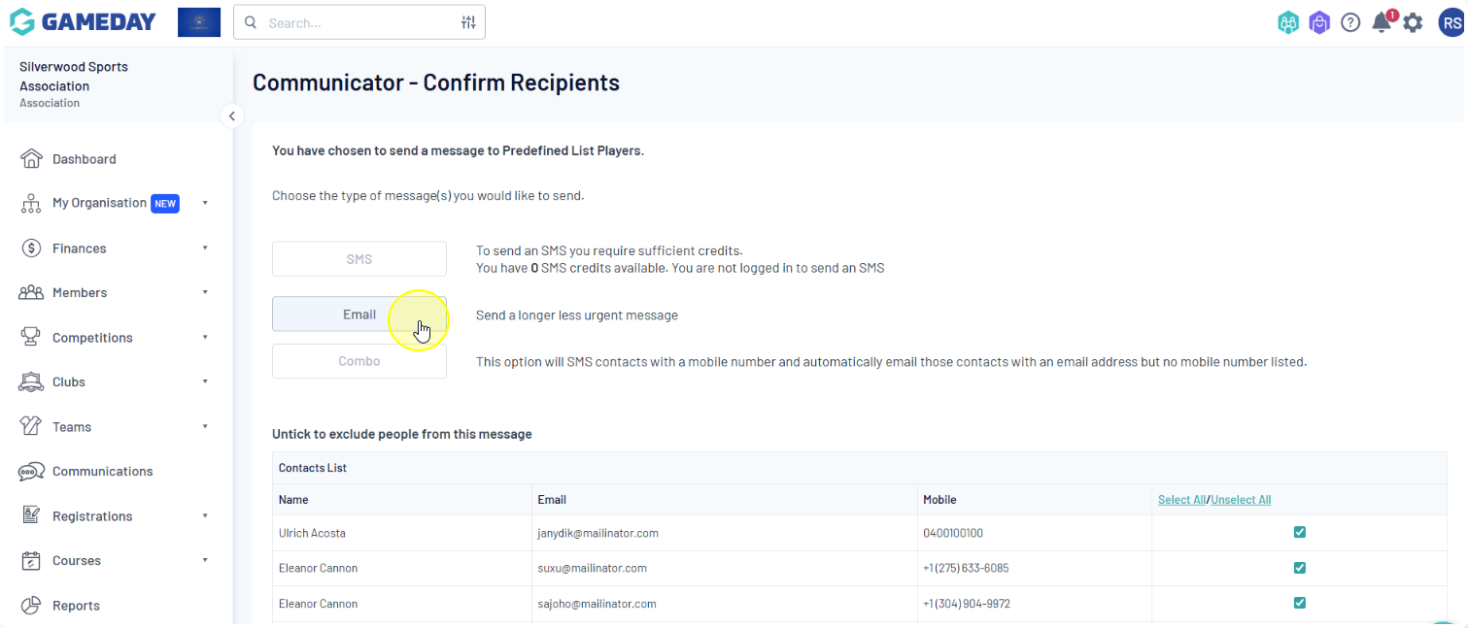Expand the Finances menu arrow

205,248
